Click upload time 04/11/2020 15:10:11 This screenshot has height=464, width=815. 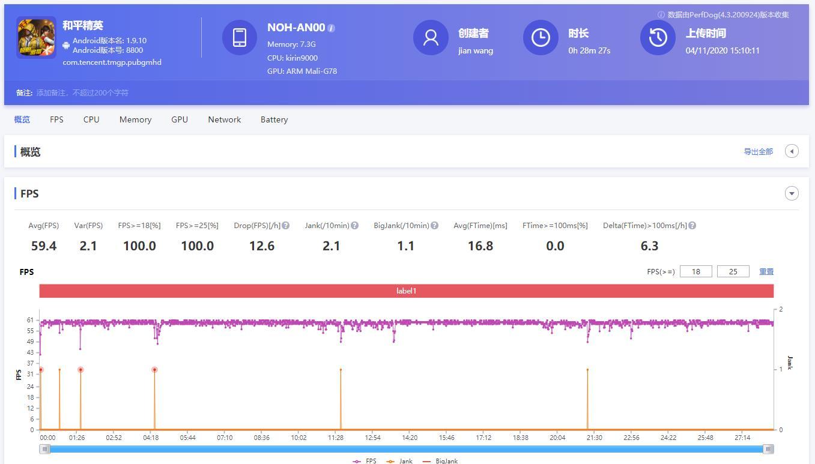coord(723,50)
